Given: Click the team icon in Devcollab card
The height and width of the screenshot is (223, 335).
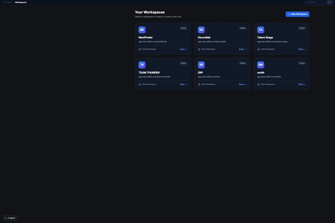Looking at the screenshot, I should click(x=199, y=49).
